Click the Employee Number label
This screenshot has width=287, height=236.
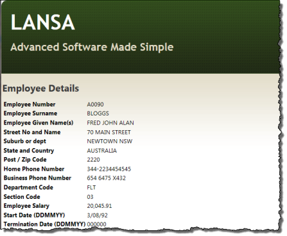tap(30, 105)
